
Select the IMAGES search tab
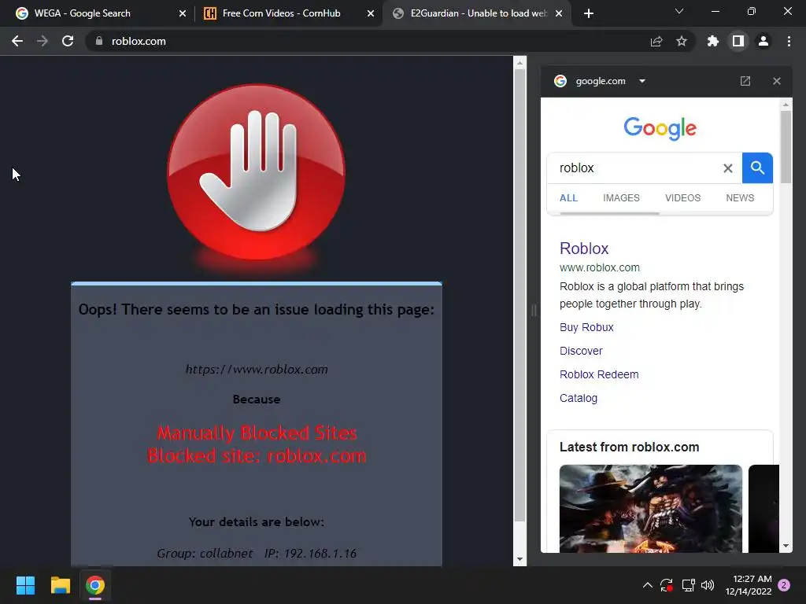click(x=621, y=197)
